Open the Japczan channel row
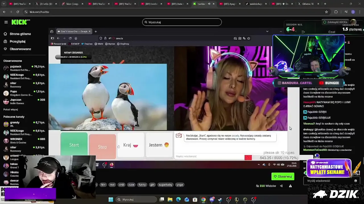 coord(24,101)
